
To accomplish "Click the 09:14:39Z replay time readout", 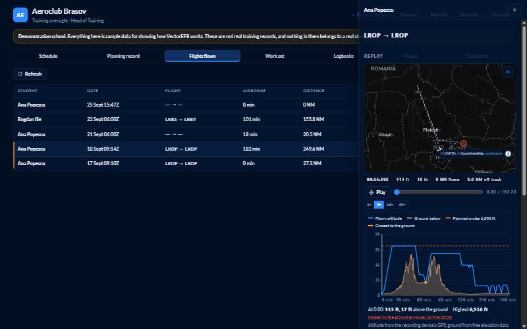I will pos(377,180).
